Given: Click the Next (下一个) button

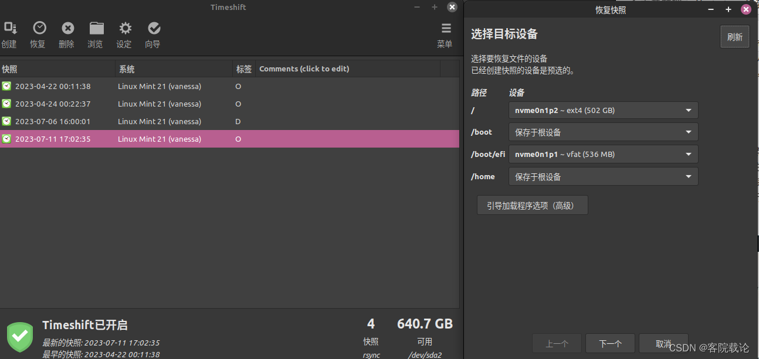Looking at the screenshot, I should click(x=610, y=343).
